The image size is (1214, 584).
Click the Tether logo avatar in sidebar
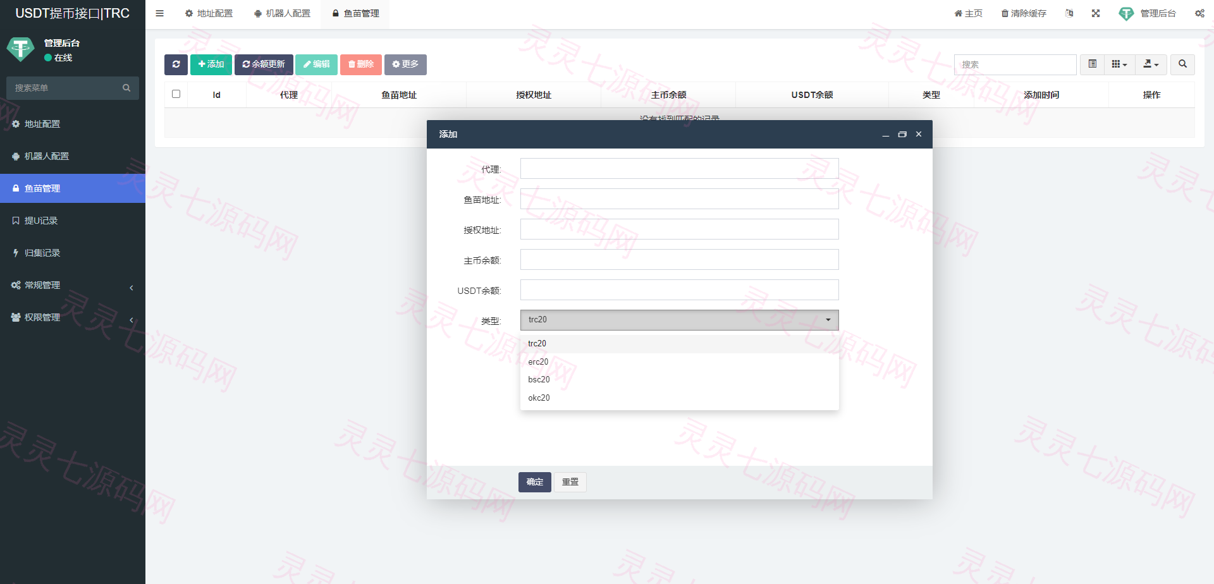click(20, 49)
